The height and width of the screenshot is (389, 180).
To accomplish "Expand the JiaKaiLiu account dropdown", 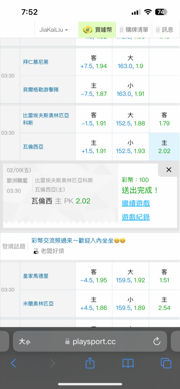I will point(53,30).
